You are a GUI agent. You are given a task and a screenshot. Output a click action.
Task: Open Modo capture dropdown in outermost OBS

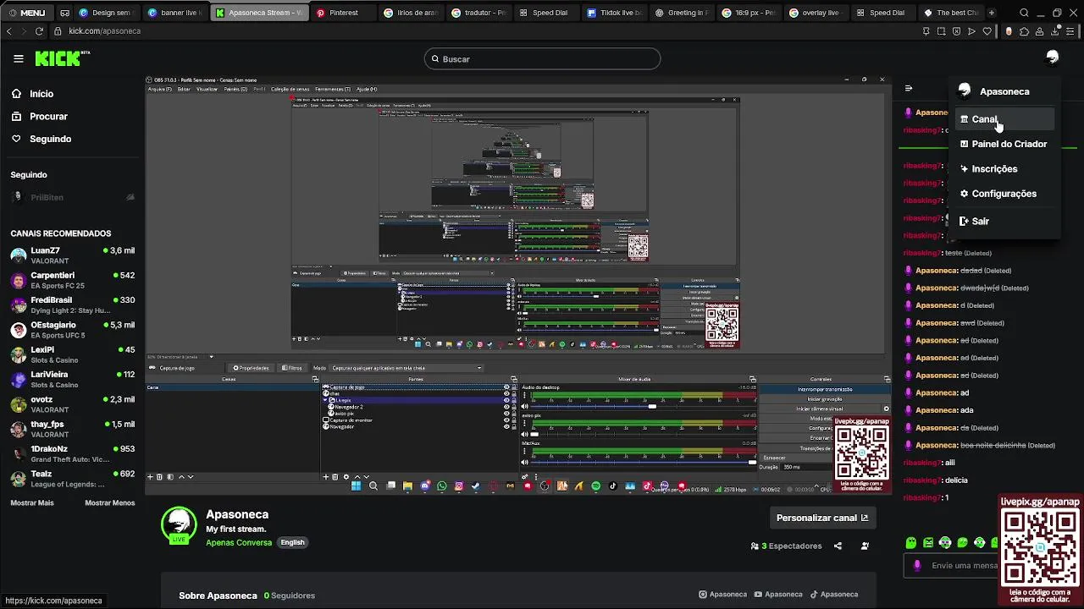tap(406, 368)
